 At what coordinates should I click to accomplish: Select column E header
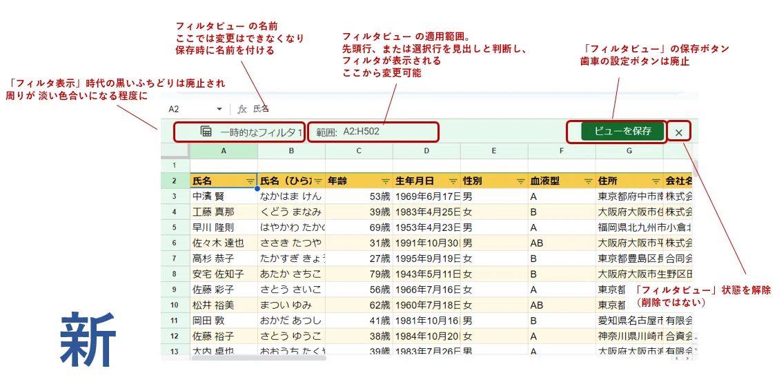494,151
